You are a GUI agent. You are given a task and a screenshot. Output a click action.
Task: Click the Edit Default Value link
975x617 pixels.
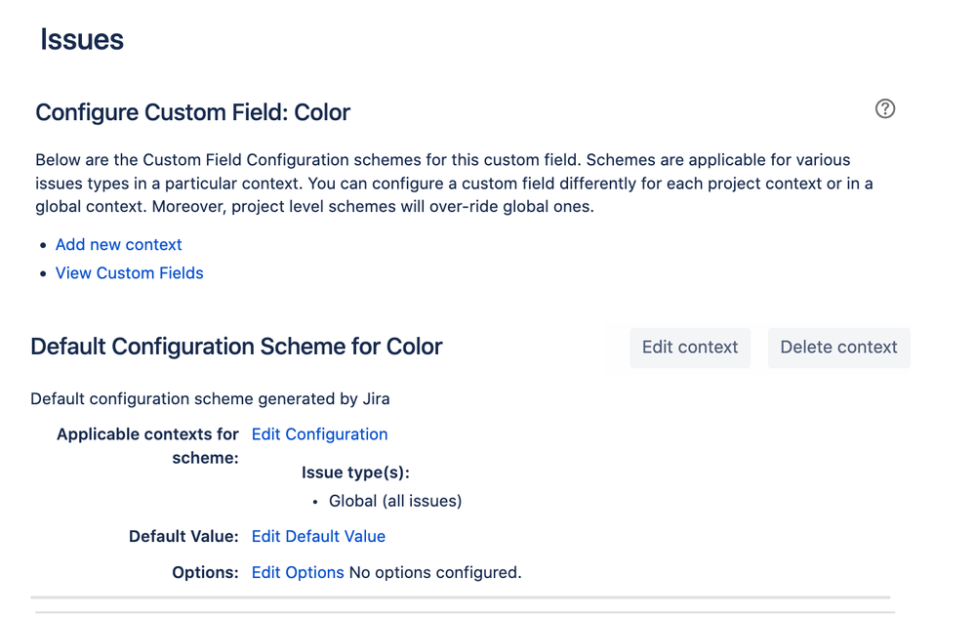pyautogui.click(x=318, y=536)
